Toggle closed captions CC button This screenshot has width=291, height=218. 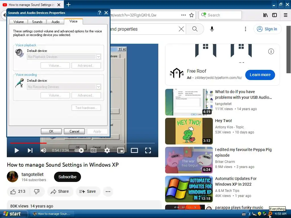(x=93, y=150)
